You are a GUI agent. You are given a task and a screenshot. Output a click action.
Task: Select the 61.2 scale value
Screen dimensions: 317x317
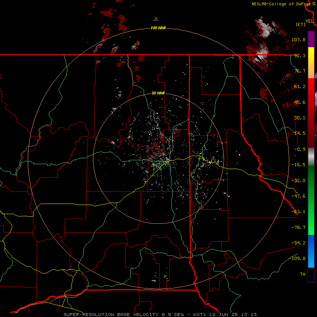tap(300, 87)
